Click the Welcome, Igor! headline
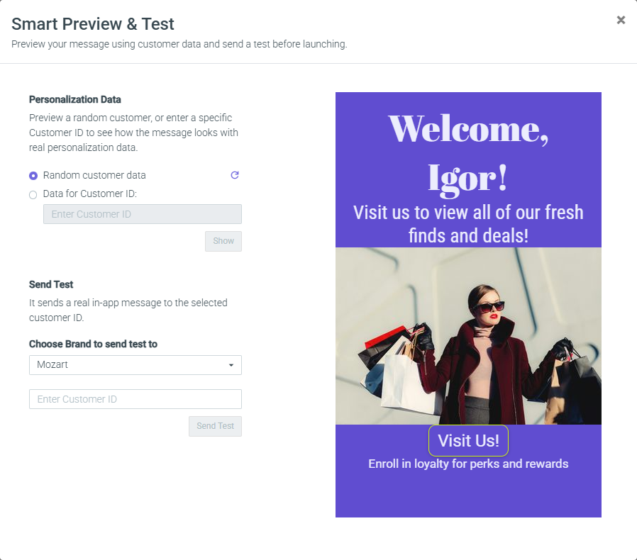The width and height of the screenshot is (637, 560). [x=468, y=154]
